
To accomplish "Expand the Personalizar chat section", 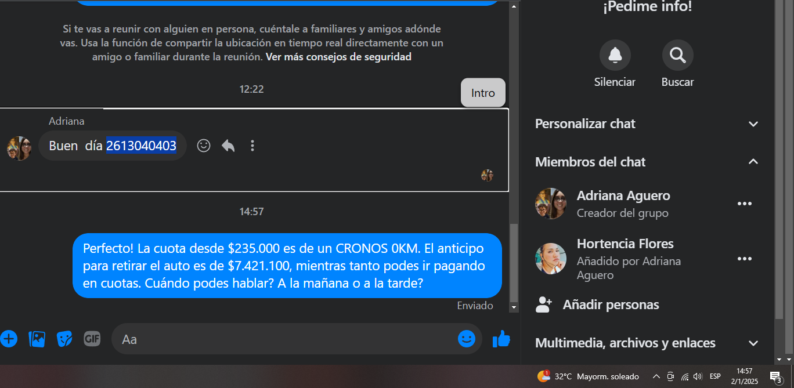I will (647, 124).
